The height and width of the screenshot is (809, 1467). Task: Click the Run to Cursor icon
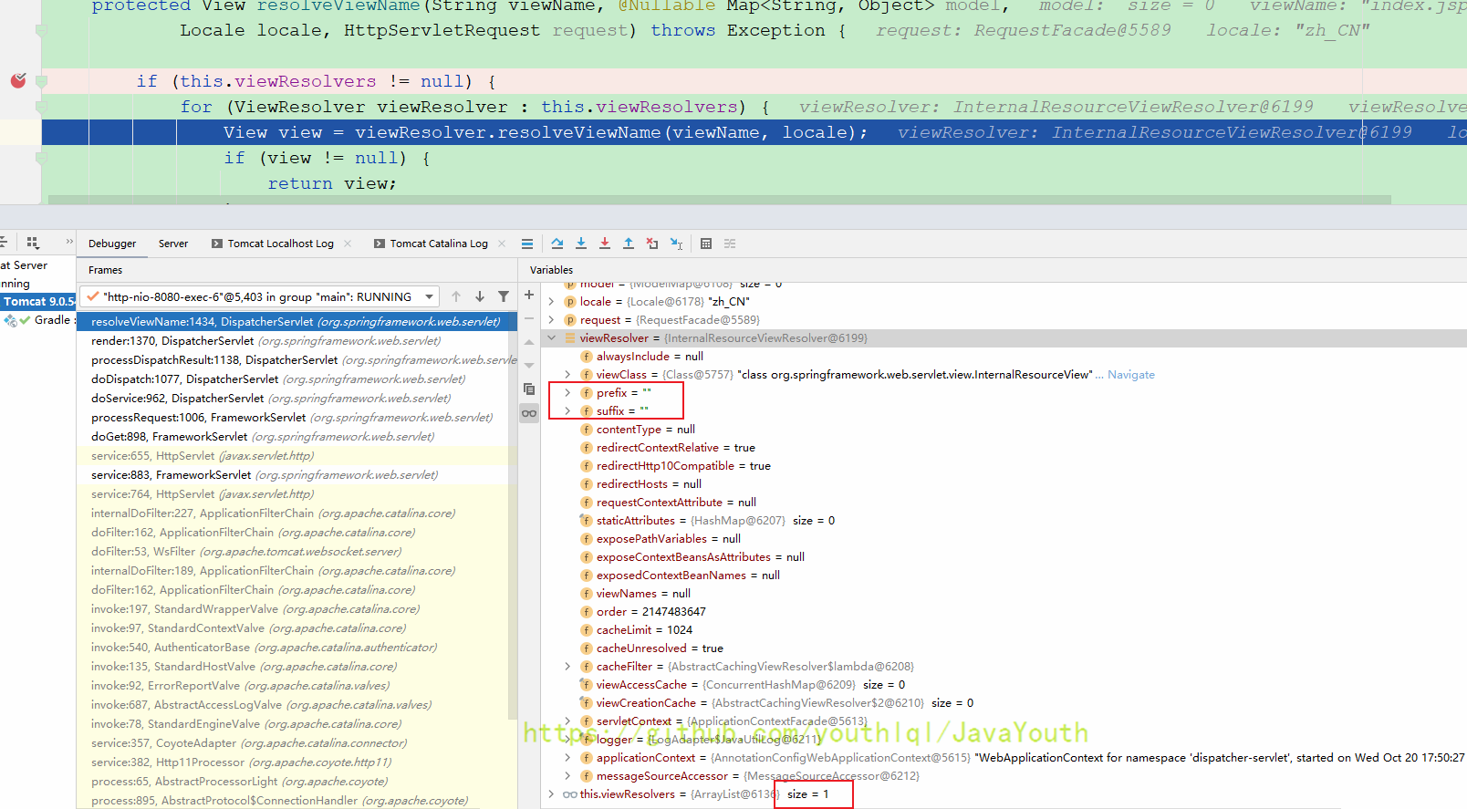[676, 244]
